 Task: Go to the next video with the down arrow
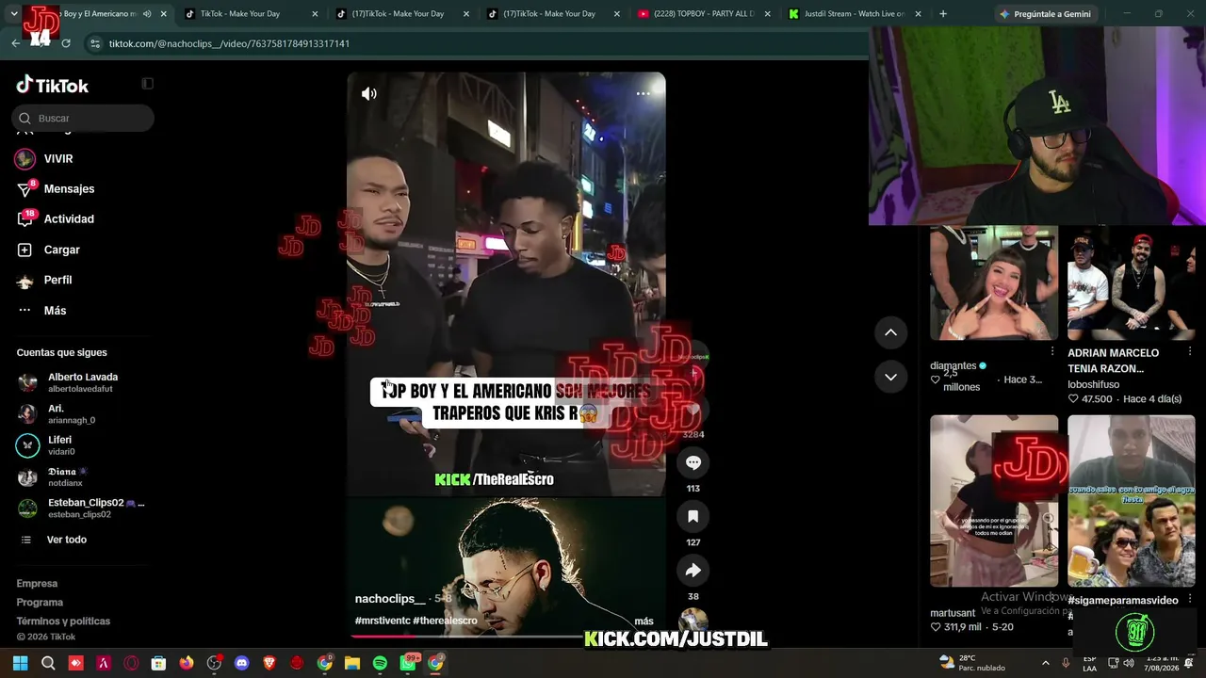pos(890,377)
